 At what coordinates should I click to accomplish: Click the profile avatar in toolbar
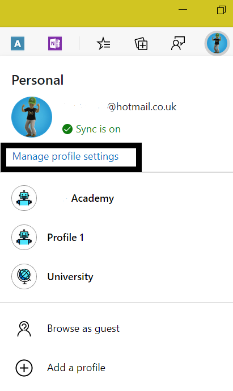tap(217, 43)
